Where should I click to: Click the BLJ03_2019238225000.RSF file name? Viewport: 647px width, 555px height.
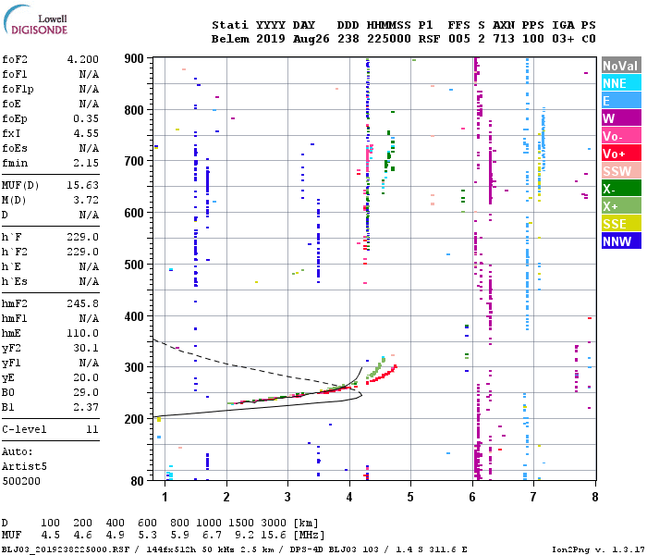click(x=66, y=549)
